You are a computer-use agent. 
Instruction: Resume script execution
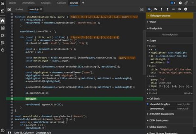click(149, 9)
